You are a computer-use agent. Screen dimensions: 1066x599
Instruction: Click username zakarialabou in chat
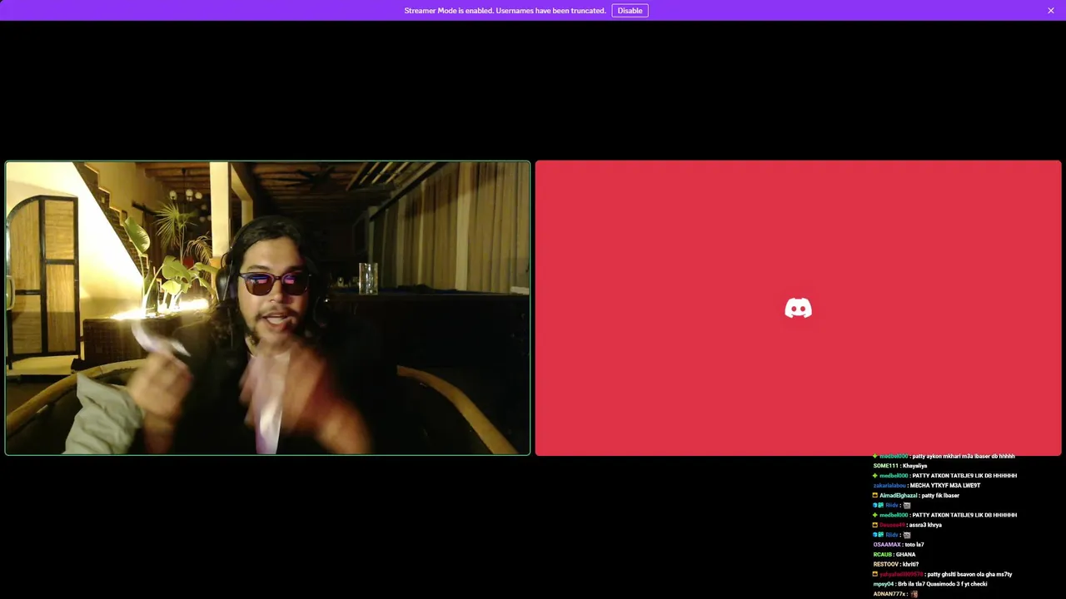(x=889, y=486)
